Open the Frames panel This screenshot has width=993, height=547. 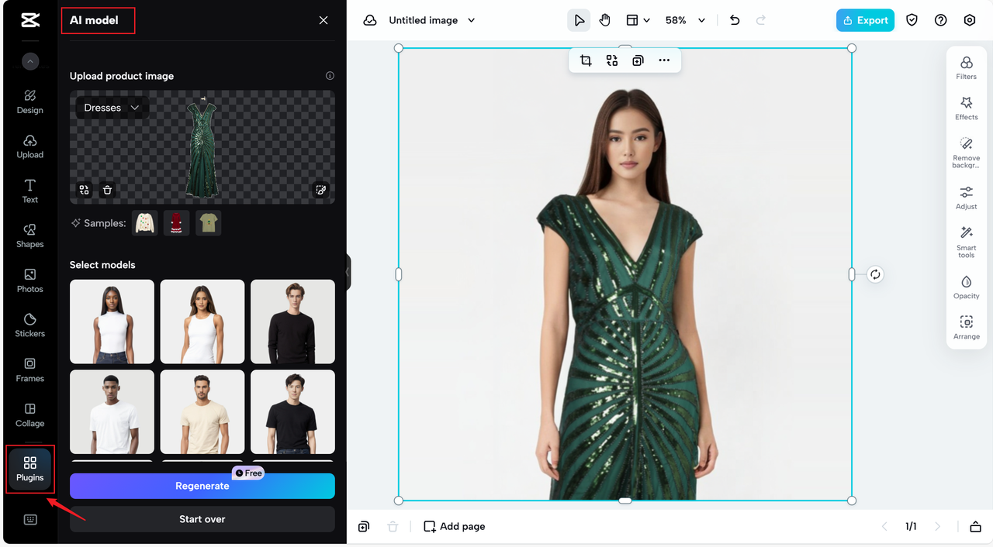point(30,370)
